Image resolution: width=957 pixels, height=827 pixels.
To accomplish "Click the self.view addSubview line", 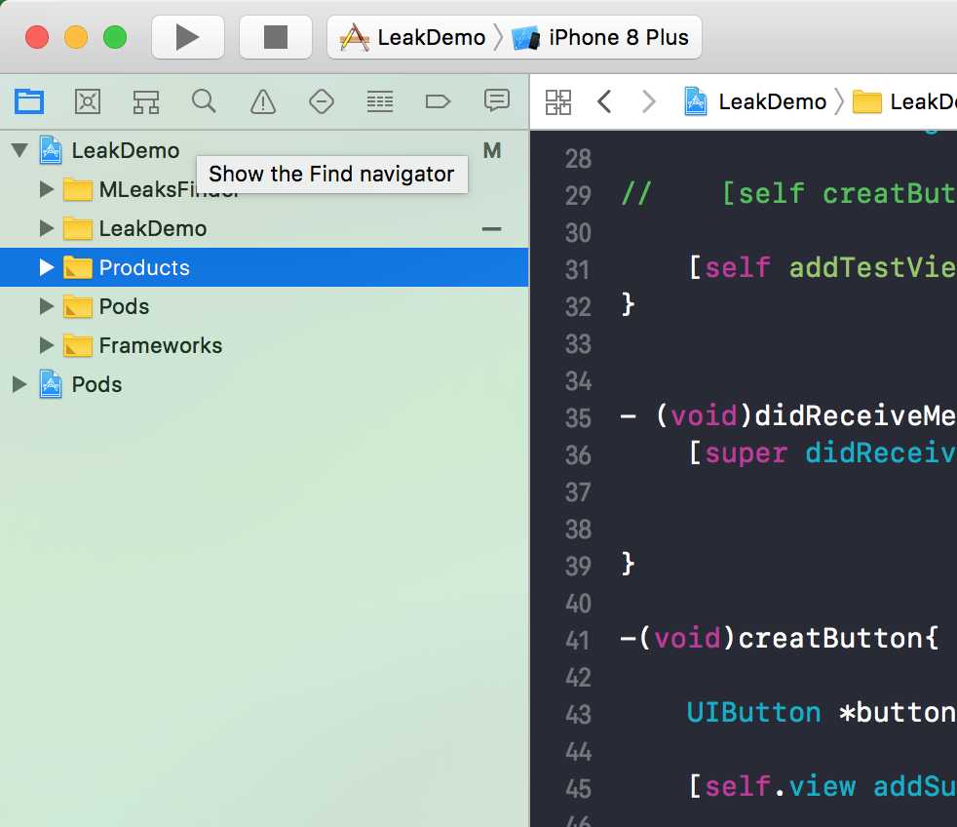I will (823, 787).
